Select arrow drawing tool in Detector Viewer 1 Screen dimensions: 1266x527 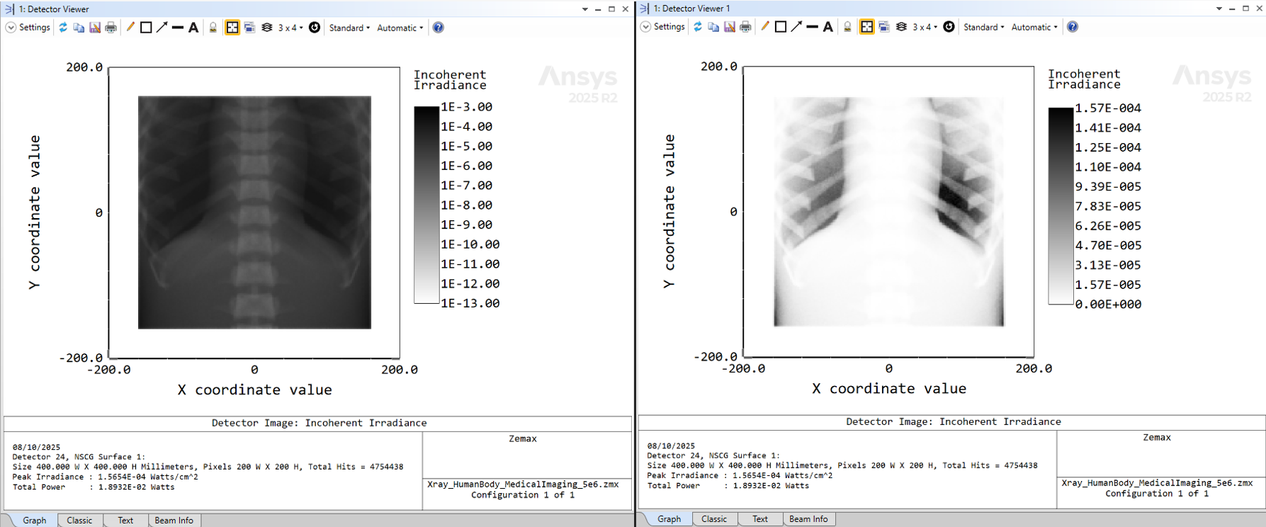point(797,27)
